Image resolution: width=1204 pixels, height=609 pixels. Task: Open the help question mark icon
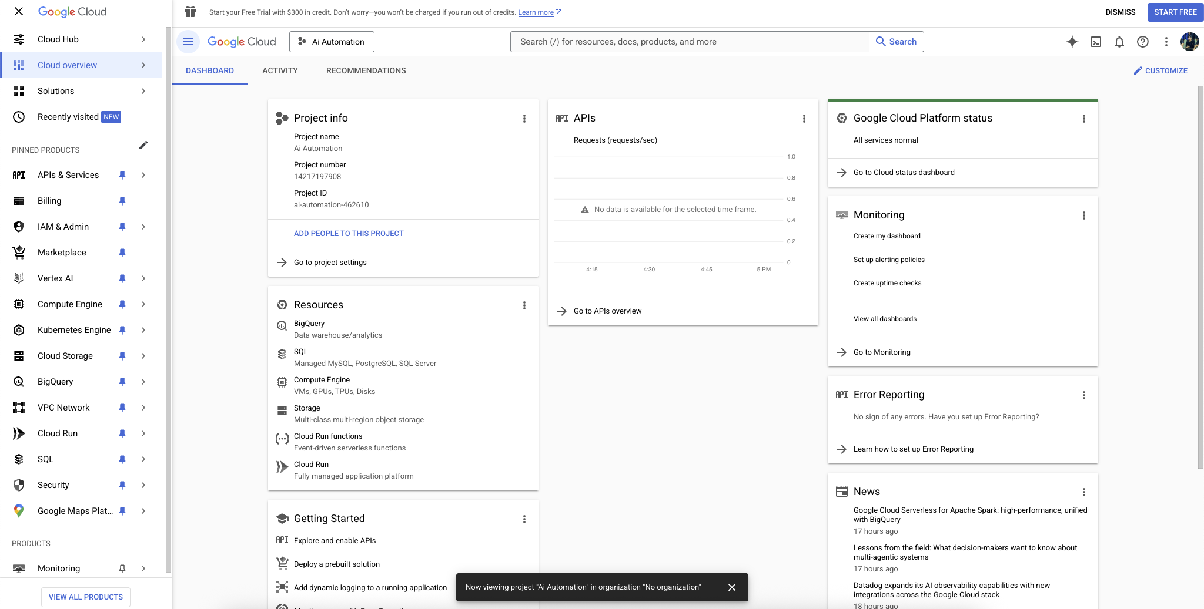[x=1143, y=42]
